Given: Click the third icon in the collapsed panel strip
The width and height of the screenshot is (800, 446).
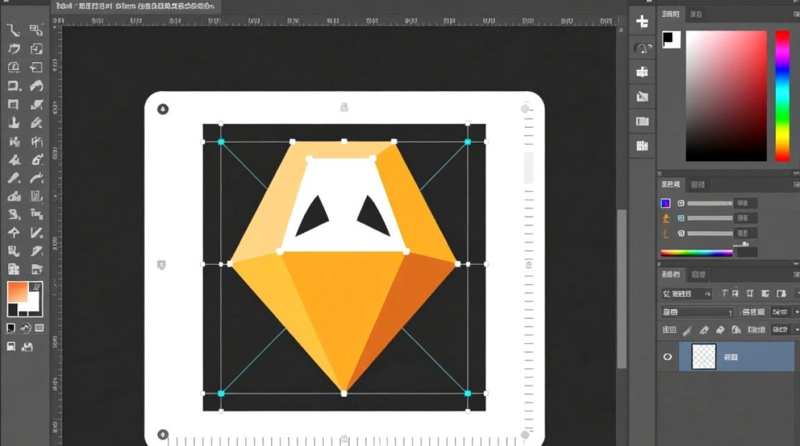Looking at the screenshot, I should click(642, 72).
